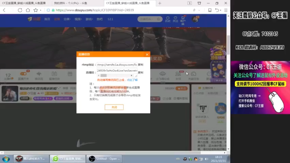Reload the Douyu page

(20, 10)
